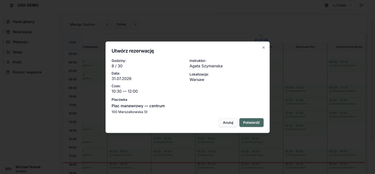Click the Wisniewski Piotr column header
The height and width of the screenshot is (174, 375).
[305, 47]
